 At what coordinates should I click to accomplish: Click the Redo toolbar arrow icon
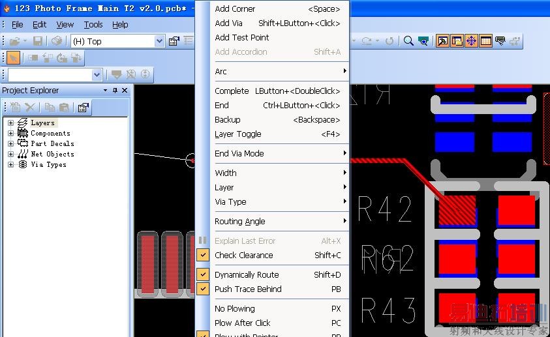pyautogui.click(x=367, y=41)
